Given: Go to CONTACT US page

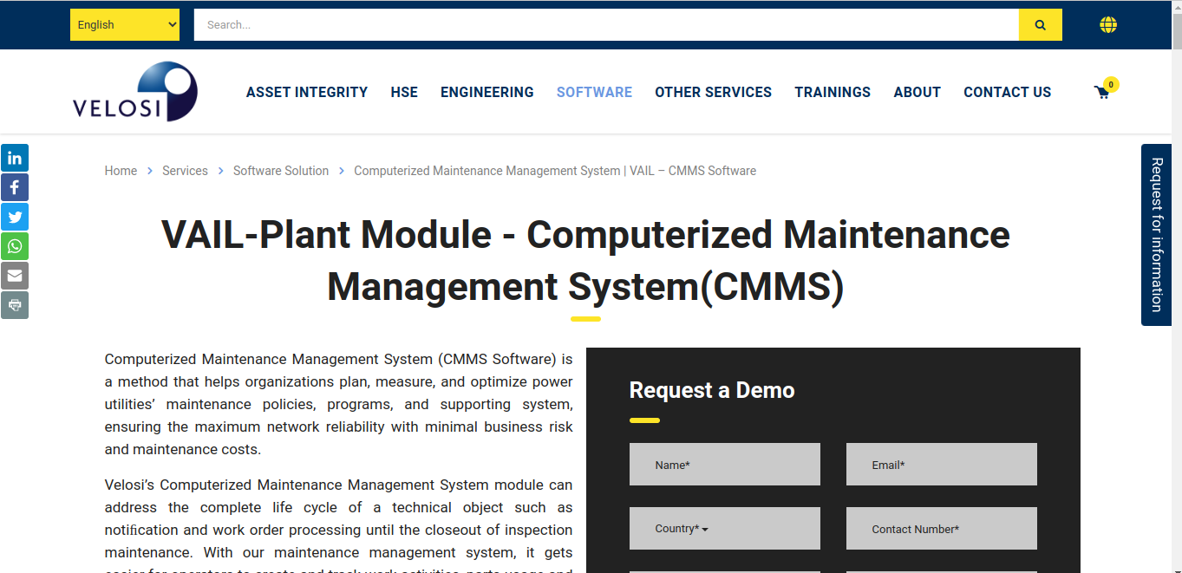Looking at the screenshot, I should point(1007,92).
